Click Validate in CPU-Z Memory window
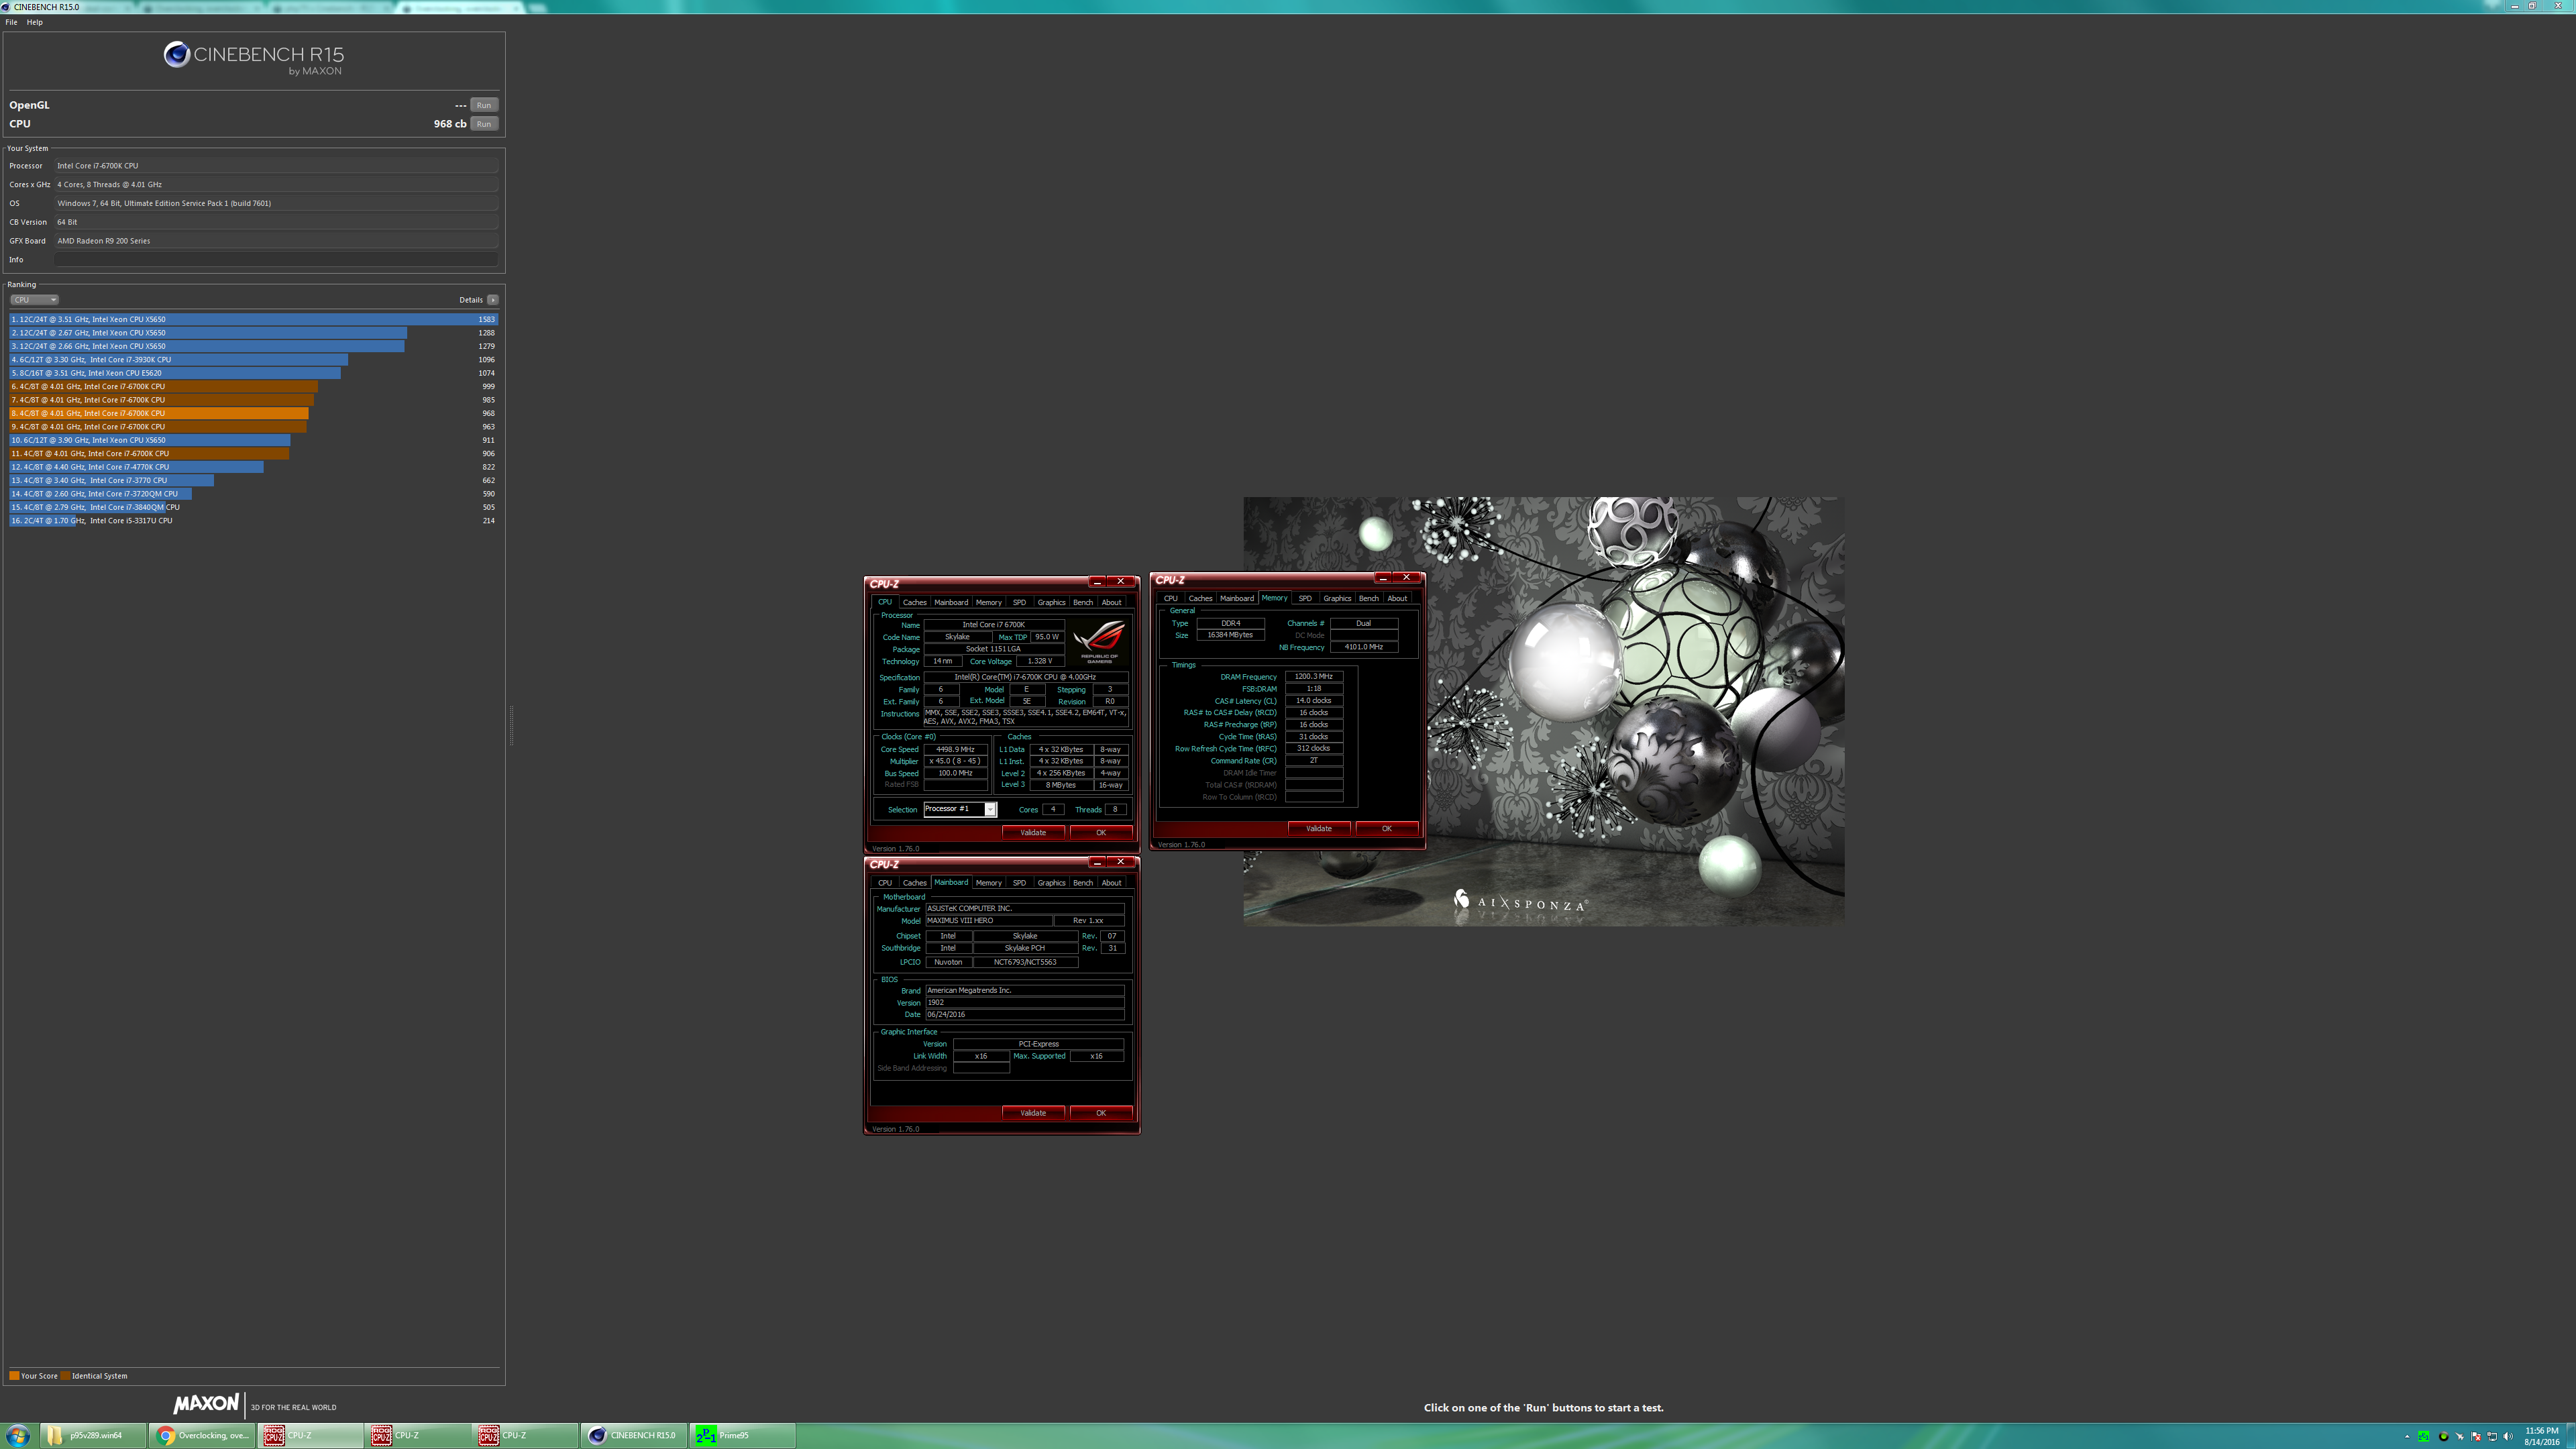This screenshot has width=2576, height=1449. pyautogui.click(x=1319, y=828)
